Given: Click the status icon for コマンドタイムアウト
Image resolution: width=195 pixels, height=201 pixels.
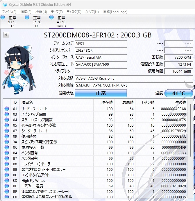Looking at the screenshot, I should click(x=7, y=175).
